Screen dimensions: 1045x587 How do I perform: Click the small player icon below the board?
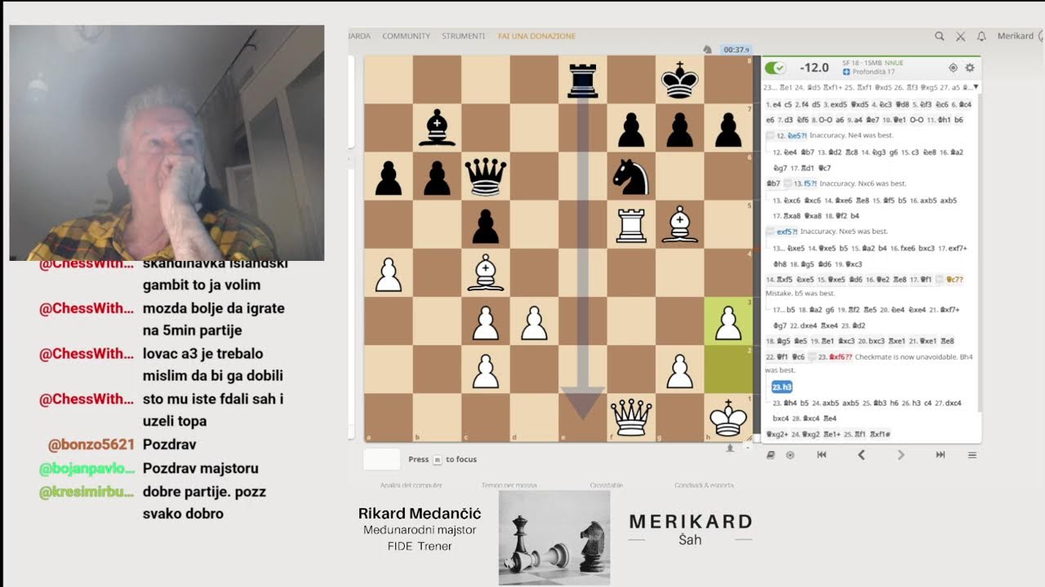tap(729, 448)
